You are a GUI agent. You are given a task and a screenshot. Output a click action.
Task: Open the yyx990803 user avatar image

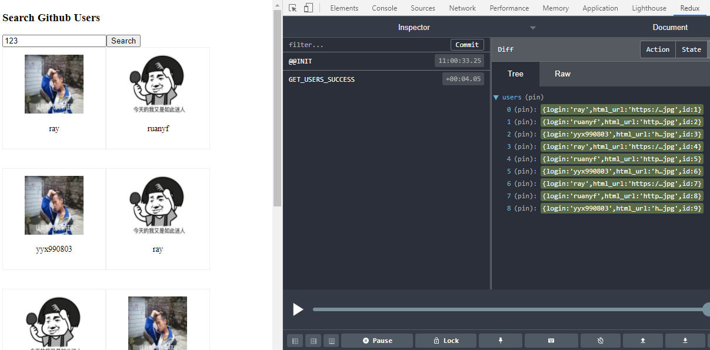click(54, 205)
